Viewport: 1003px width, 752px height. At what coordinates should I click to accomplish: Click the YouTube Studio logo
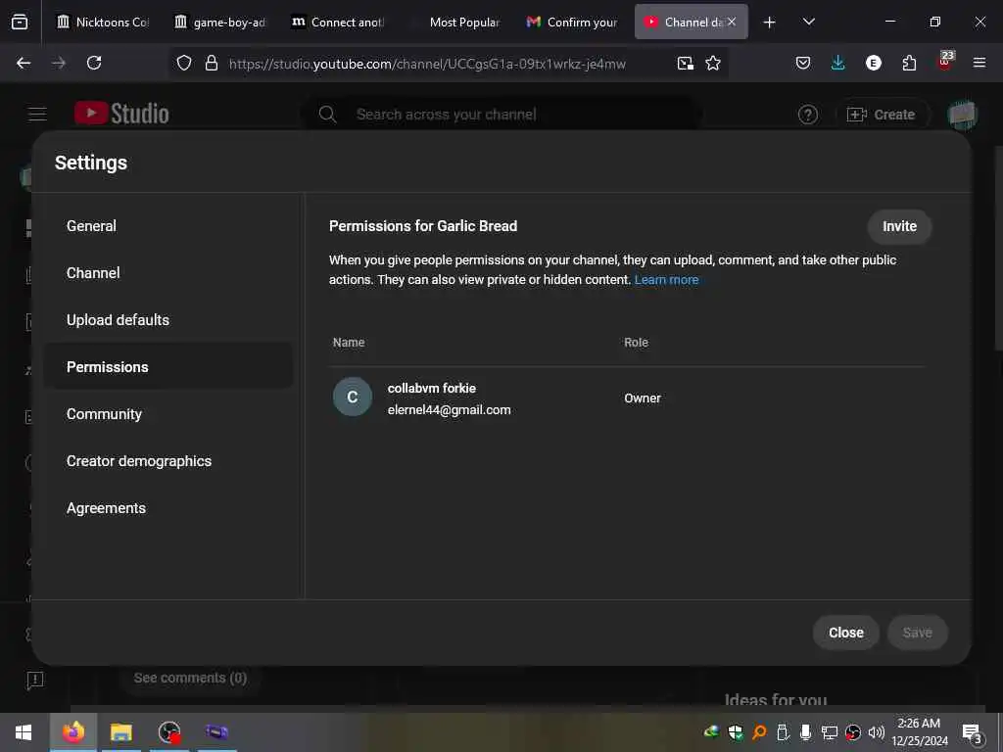point(121,114)
